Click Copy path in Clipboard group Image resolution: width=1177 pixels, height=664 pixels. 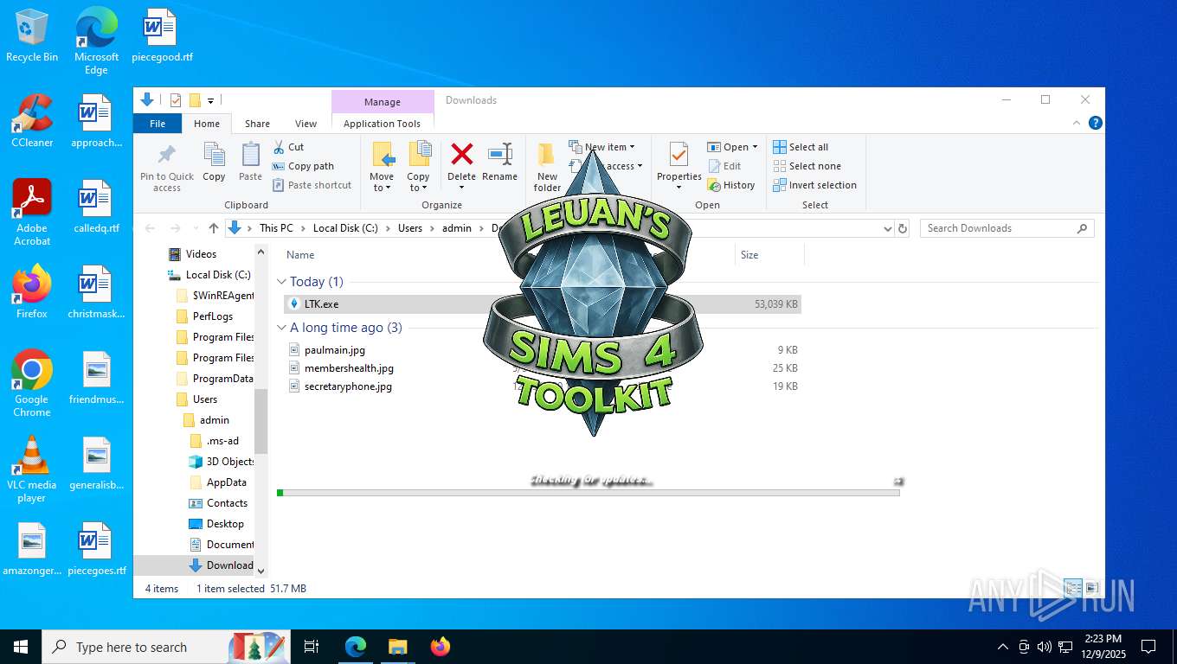303,166
